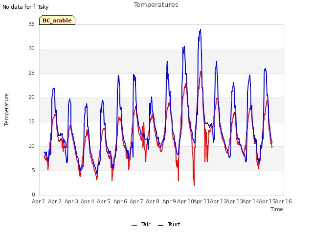Click the y-axis value 25

[31, 73]
